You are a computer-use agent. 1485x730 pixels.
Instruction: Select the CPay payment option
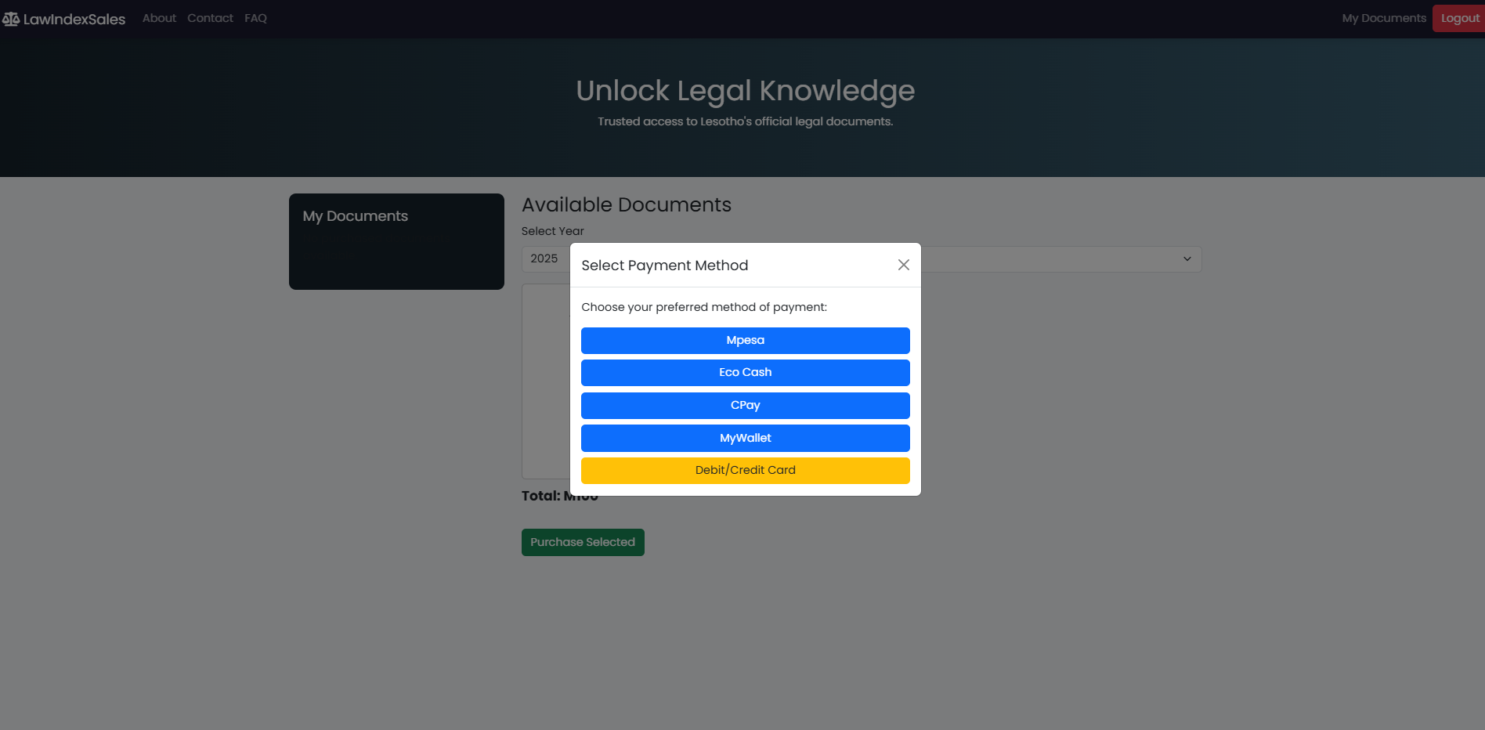tap(745, 406)
